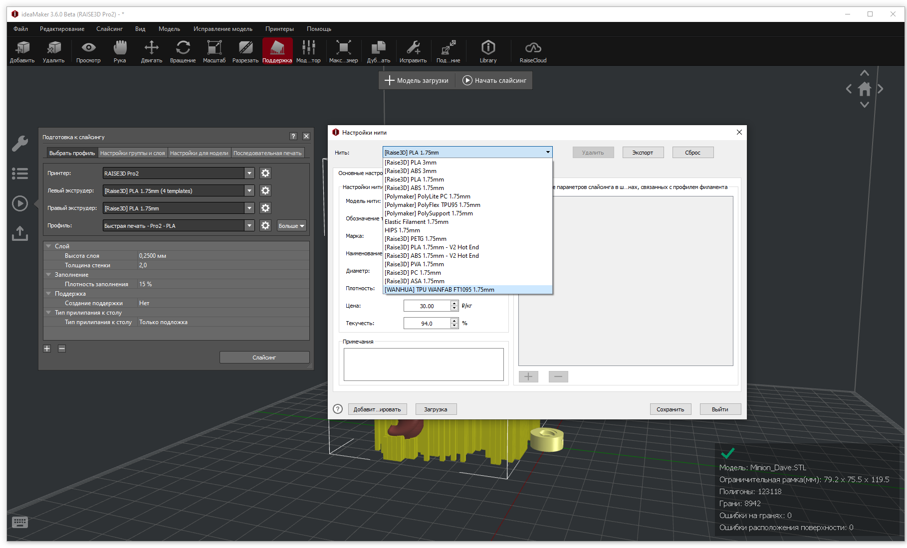Toggle the Поддержка support tool
Screen dimensions: 907x548
click(x=277, y=51)
